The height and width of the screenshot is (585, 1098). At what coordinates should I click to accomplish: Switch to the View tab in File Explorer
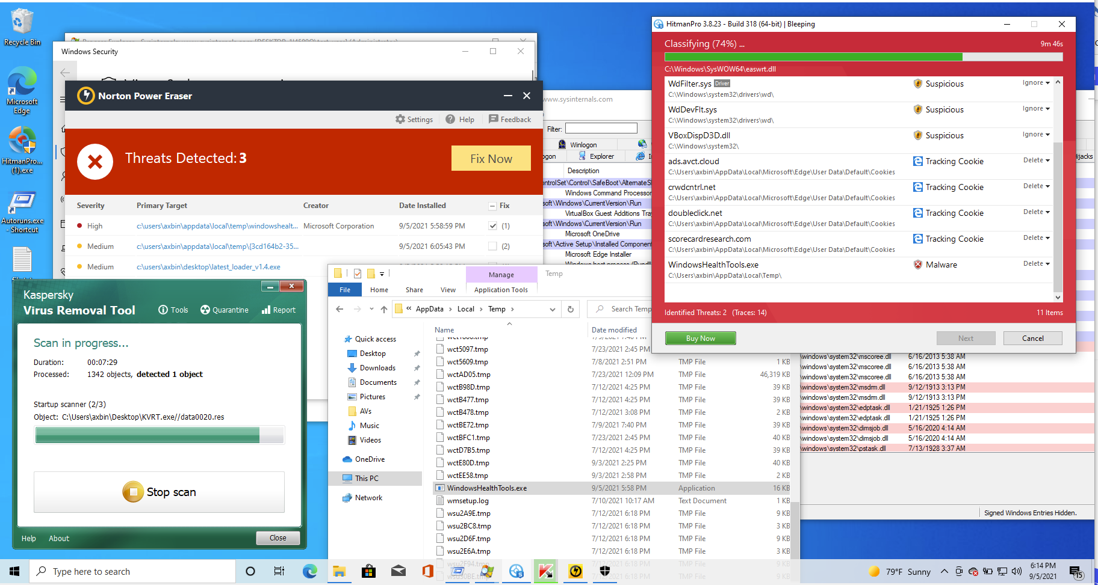448,289
